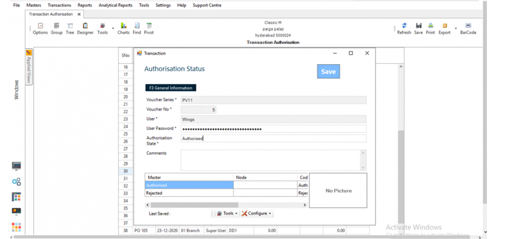Print using the toolbar Print icon
Screen dimensions: 517x239
coord(430,28)
